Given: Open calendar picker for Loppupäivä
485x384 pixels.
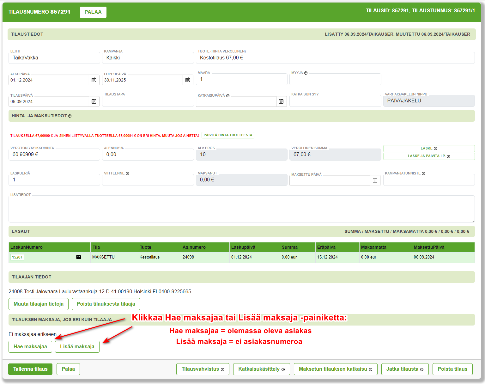Looking at the screenshot, I should pyautogui.click(x=188, y=80).
